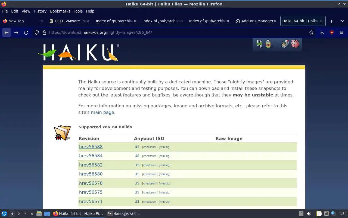Click the [minisig] link for hrev56582
The height and width of the screenshot is (218, 348).
click(164, 165)
